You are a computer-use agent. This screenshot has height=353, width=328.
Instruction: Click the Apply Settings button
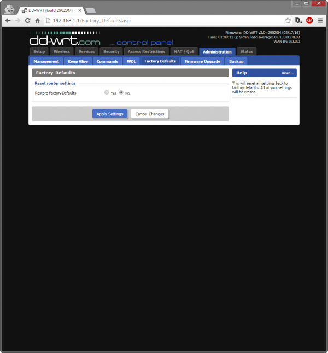(x=110, y=114)
